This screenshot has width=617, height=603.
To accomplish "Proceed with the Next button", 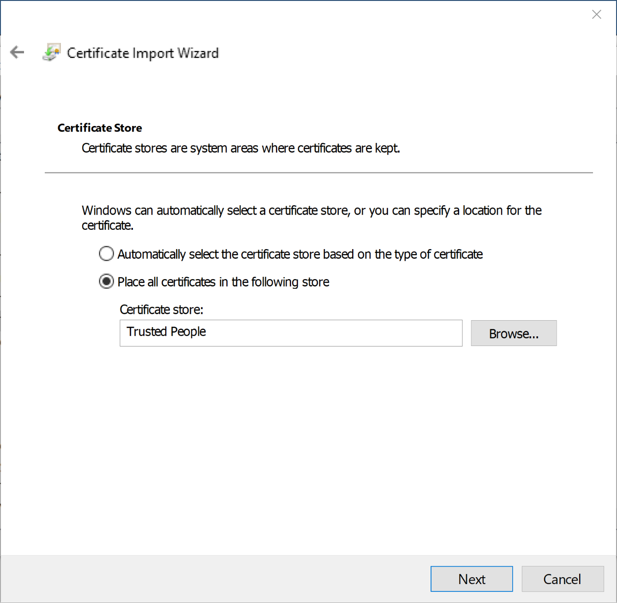I will pyautogui.click(x=472, y=579).
